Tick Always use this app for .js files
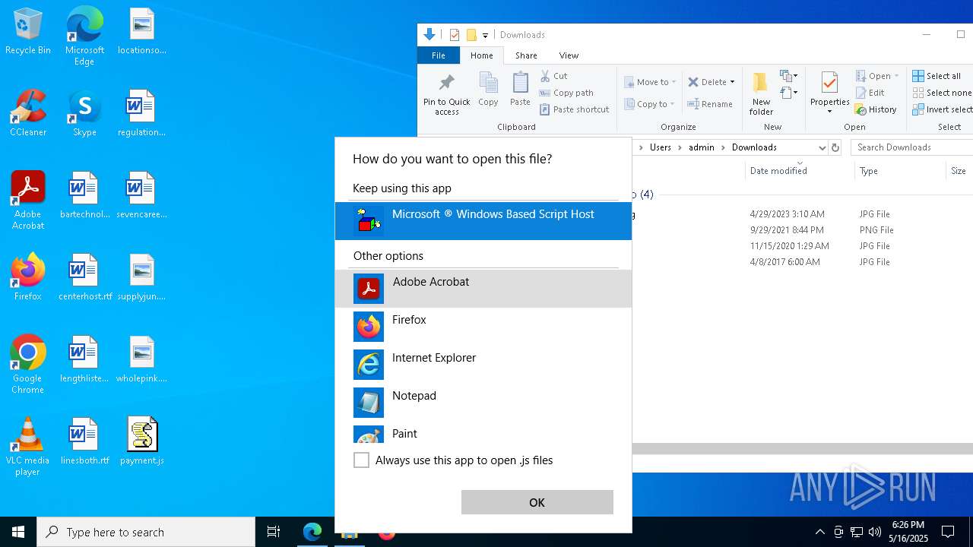Image resolution: width=973 pixels, height=547 pixels. [362, 460]
